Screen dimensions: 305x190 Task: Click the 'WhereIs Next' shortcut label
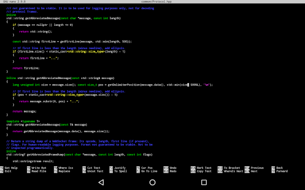(233, 171)
